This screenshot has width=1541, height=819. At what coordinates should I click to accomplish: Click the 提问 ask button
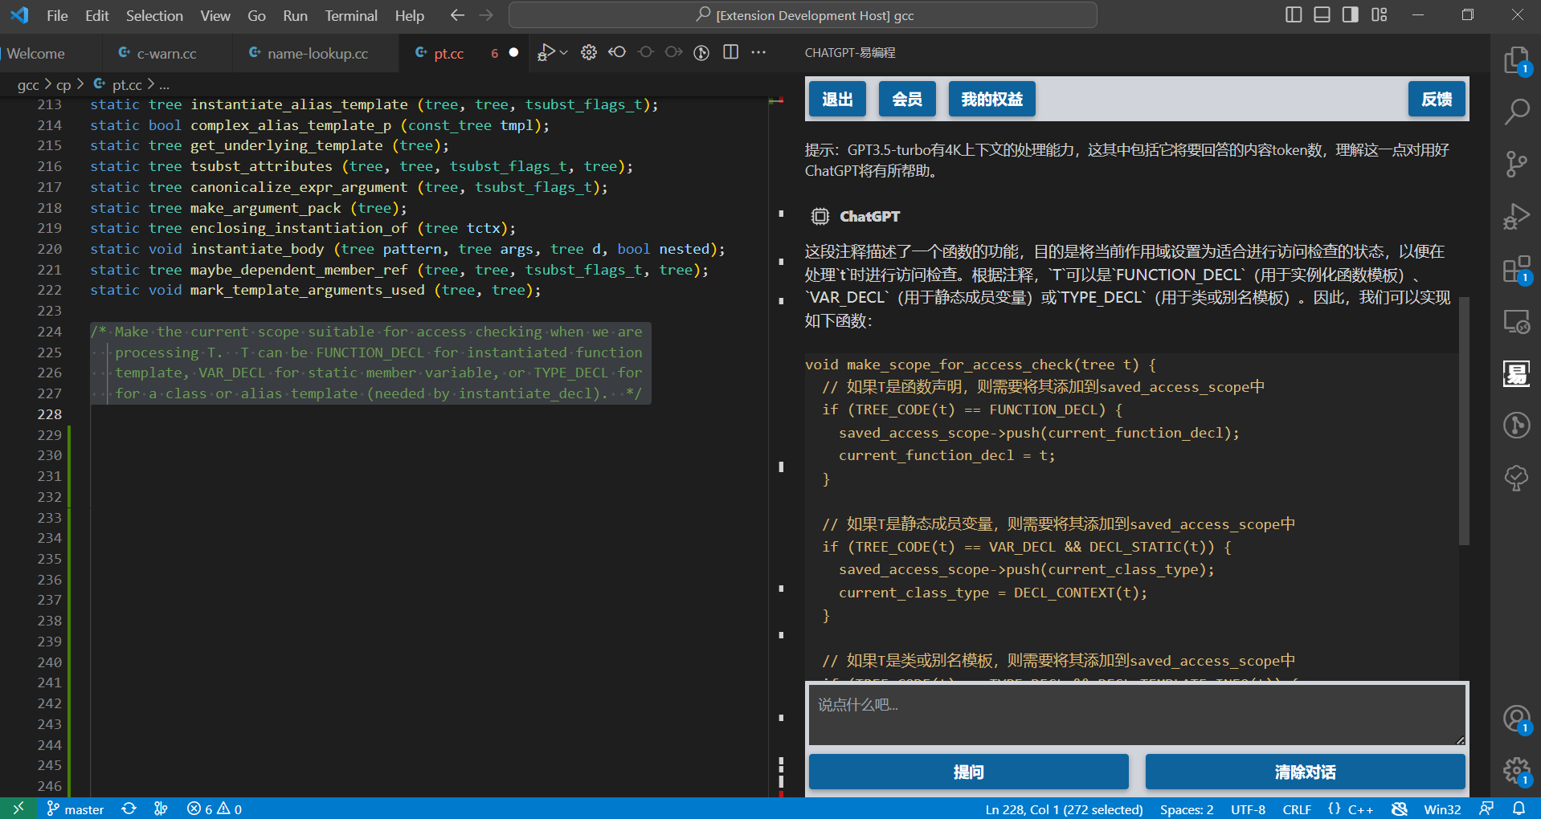pyautogui.click(x=969, y=772)
